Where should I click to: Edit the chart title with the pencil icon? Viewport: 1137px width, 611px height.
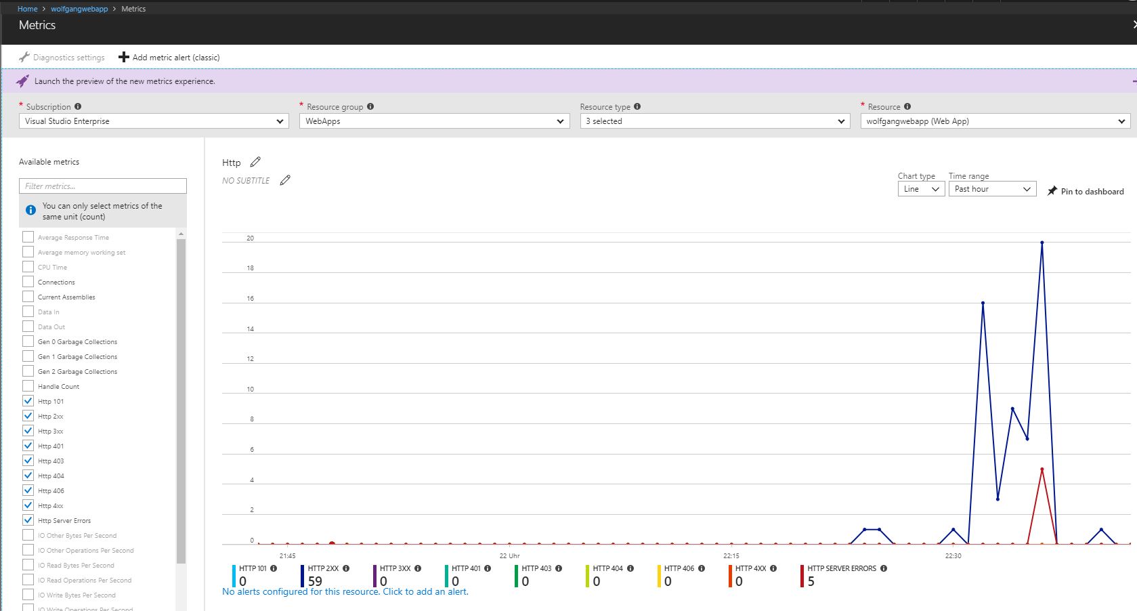click(255, 162)
